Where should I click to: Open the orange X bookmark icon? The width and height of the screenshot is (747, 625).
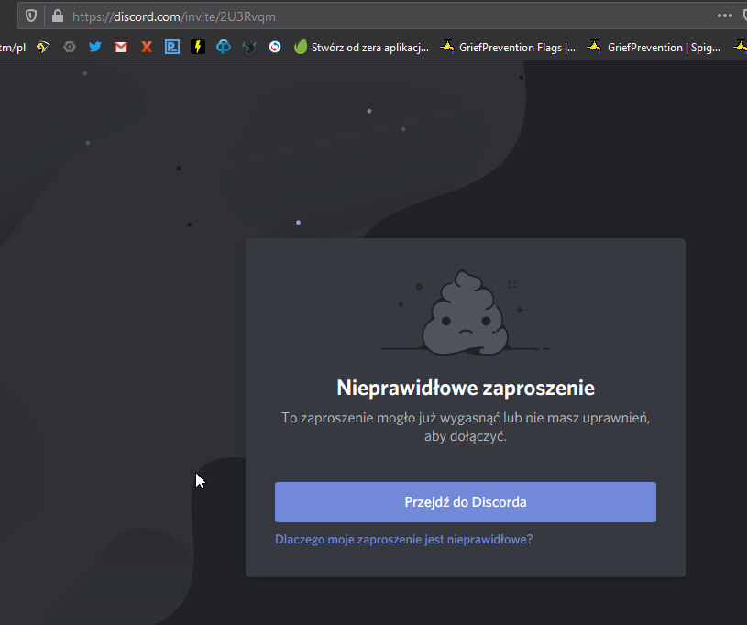146,47
